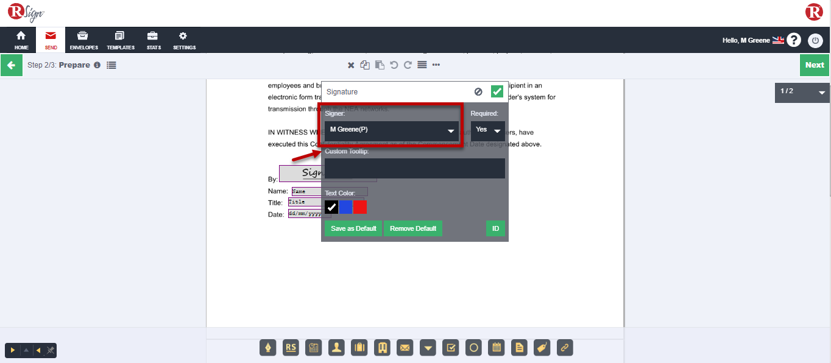831x363 pixels.
Task: Pick the building company field tool
Action: (x=382, y=348)
